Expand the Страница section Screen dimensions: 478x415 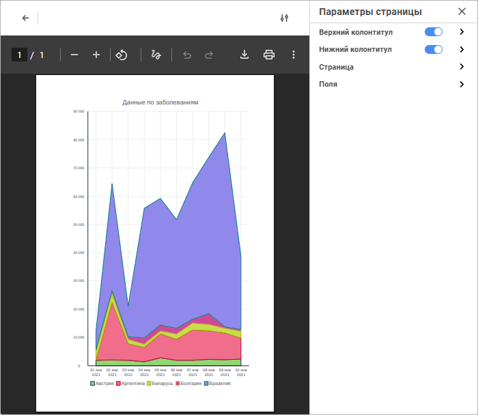[x=462, y=67]
